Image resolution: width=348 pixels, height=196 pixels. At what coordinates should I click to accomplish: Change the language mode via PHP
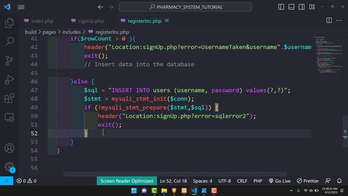click(258, 181)
